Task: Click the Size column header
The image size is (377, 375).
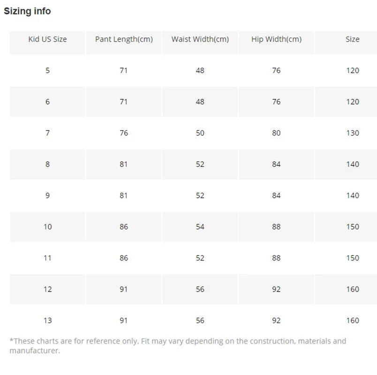Action: [353, 39]
